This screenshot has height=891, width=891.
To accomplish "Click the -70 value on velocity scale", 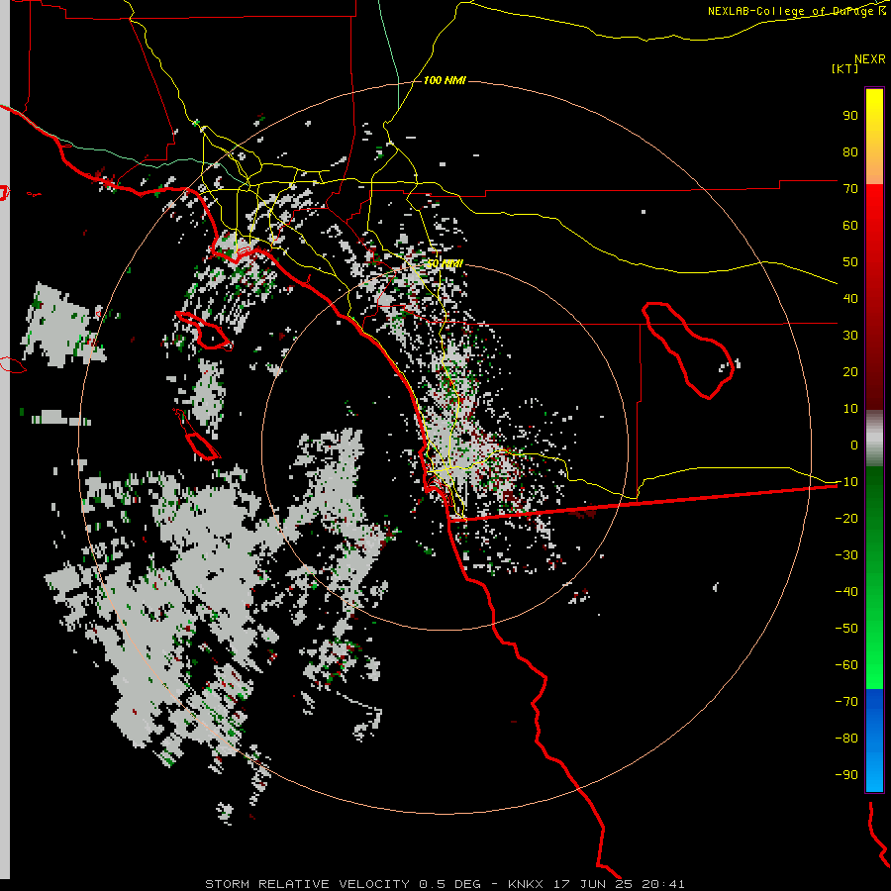I will point(846,702).
